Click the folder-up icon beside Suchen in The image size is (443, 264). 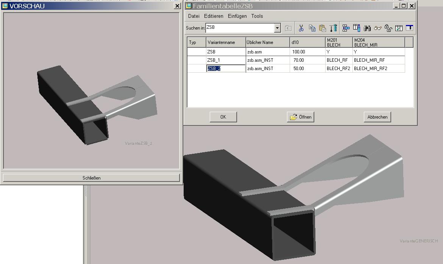point(288,28)
